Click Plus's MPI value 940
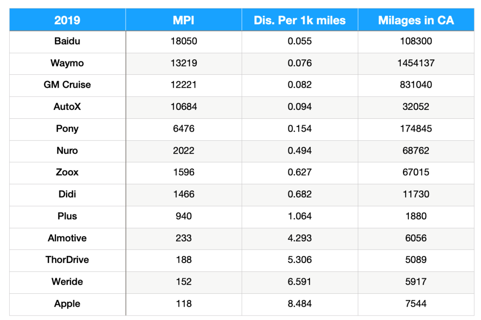The height and width of the screenshot is (320, 481). click(183, 216)
